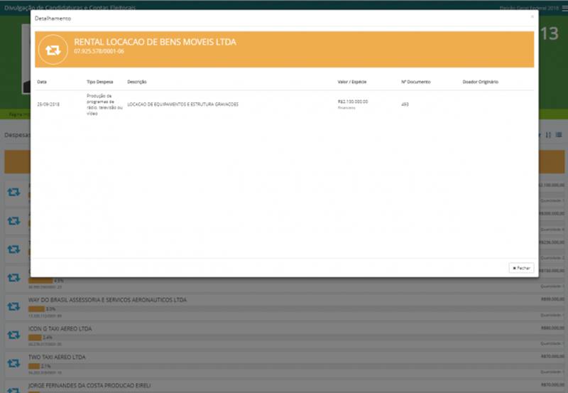
Task: Click the round transfer icon in orange header
Action: click(x=53, y=50)
